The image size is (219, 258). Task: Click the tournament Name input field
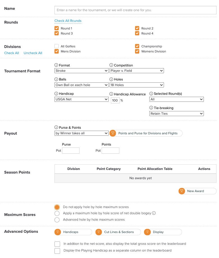coord(135,10)
